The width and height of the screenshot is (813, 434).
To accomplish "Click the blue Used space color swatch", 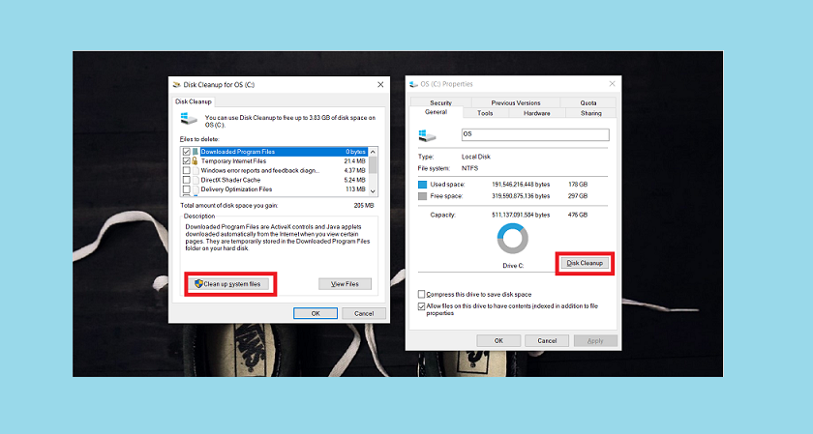I will tap(422, 185).
